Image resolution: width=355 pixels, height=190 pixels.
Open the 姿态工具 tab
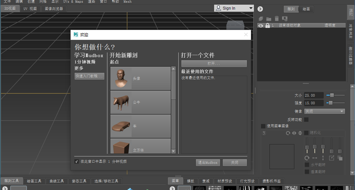(x=79, y=181)
